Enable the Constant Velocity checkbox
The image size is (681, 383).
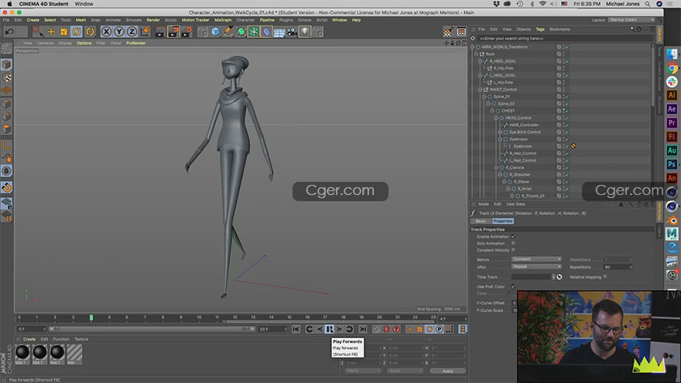point(513,250)
